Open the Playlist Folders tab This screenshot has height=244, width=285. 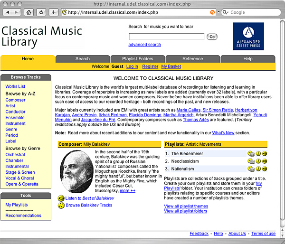pyautogui.click(x=138, y=59)
